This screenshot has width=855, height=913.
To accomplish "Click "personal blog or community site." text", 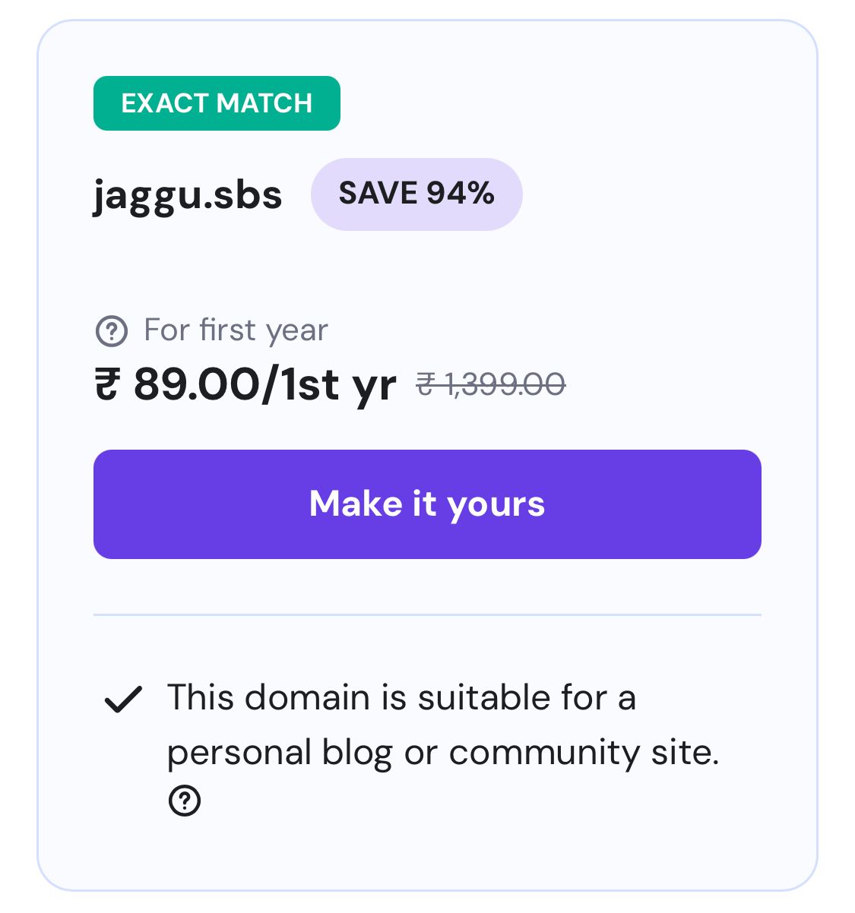I will tap(442, 752).
